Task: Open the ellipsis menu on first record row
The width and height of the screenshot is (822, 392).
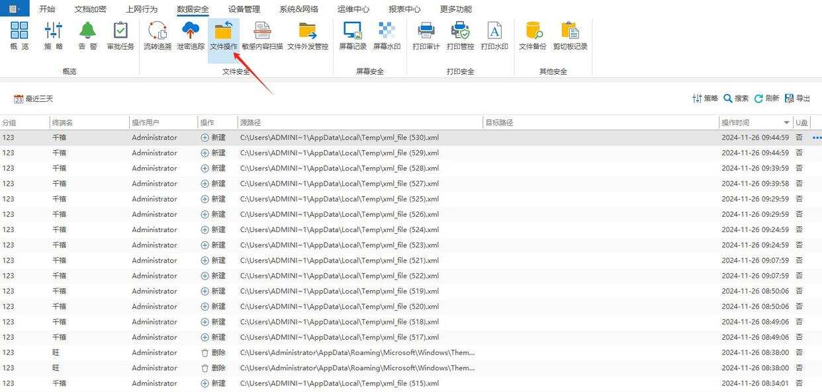Action: coord(816,137)
